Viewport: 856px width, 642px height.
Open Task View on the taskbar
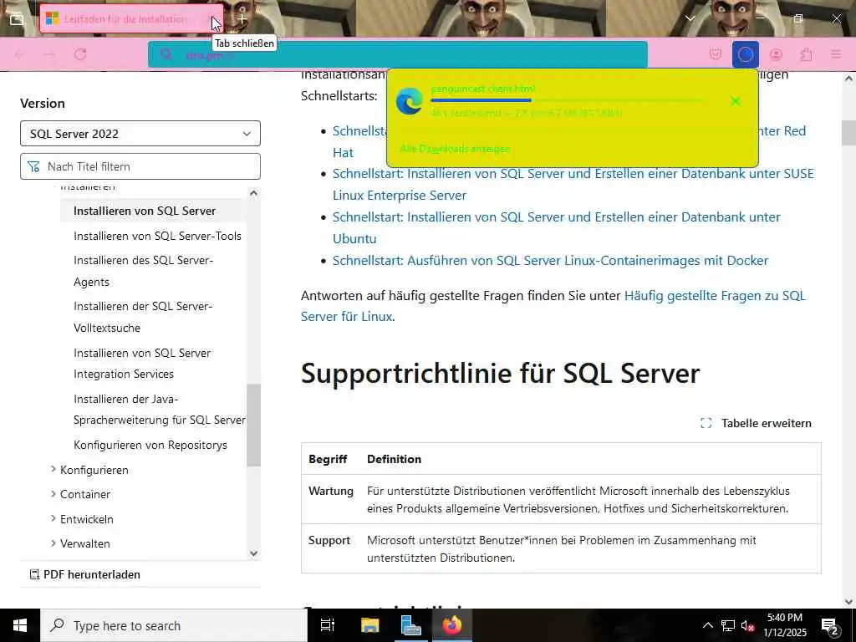tap(327, 625)
